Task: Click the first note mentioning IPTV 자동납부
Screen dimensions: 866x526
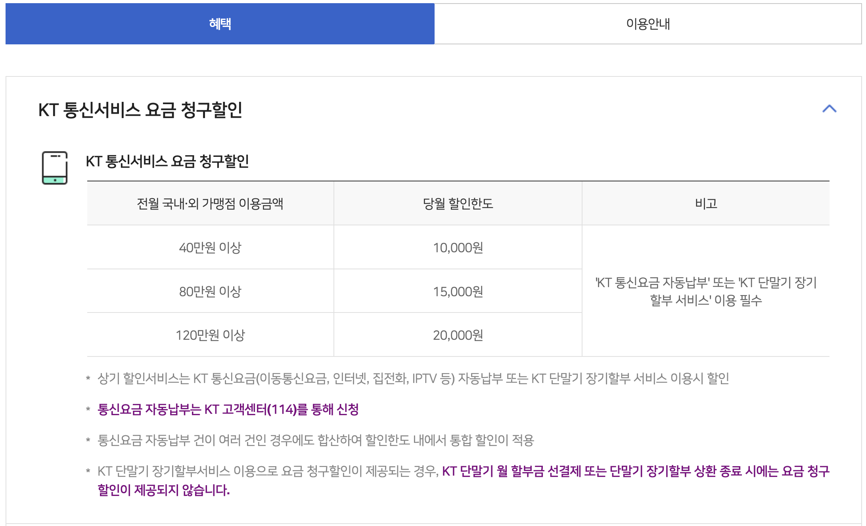Action: 413,379
